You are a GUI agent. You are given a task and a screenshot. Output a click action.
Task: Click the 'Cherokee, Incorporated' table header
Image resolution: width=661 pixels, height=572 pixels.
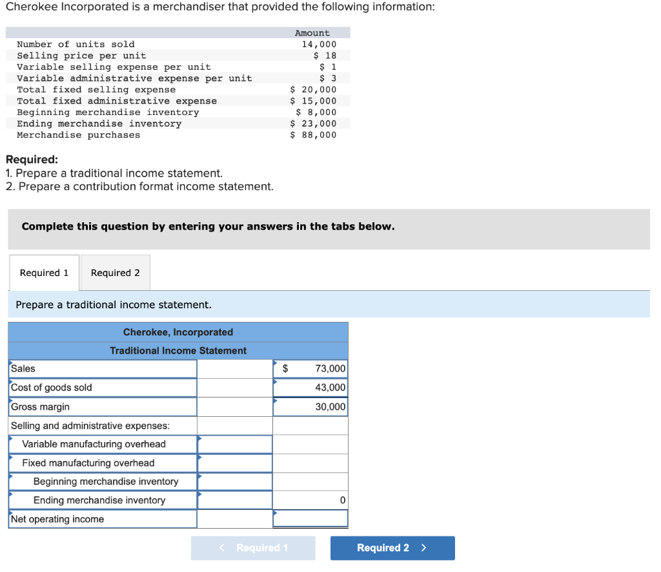point(178,332)
